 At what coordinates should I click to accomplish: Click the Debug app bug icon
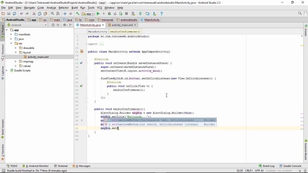109,13
